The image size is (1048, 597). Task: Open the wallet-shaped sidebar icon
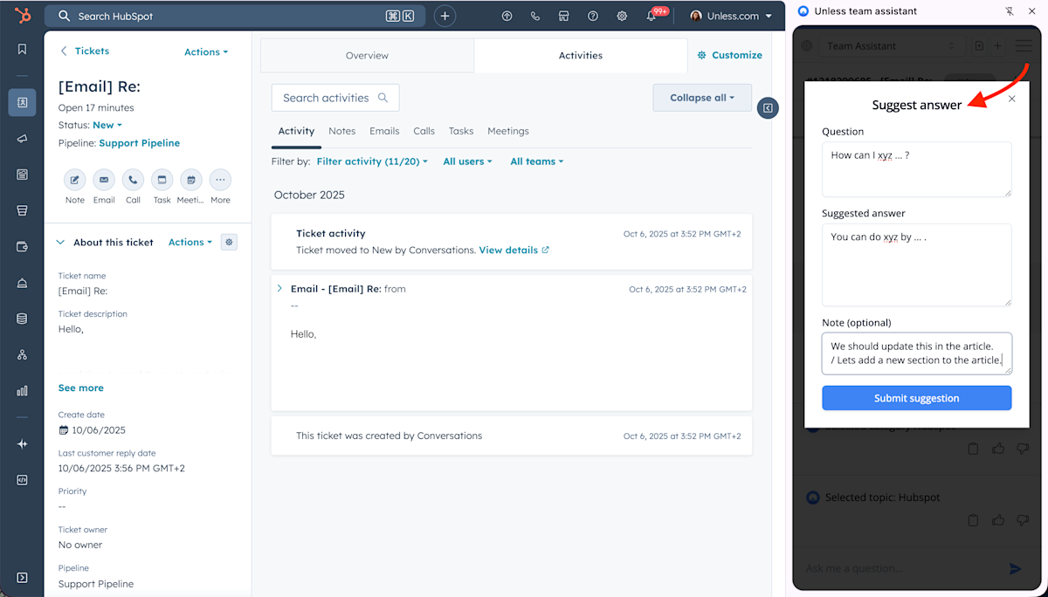point(22,247)
